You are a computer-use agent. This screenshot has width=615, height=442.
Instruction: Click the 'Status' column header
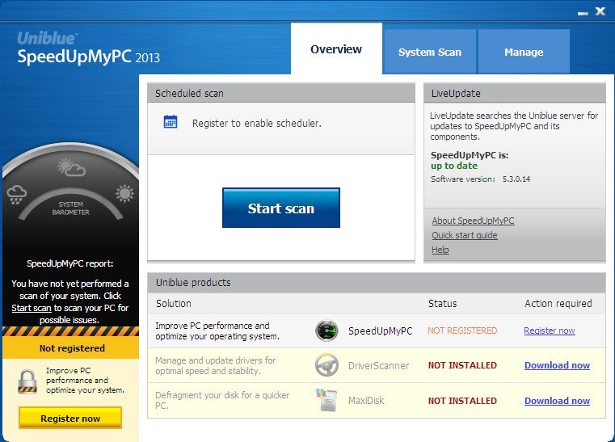point(442,303)
